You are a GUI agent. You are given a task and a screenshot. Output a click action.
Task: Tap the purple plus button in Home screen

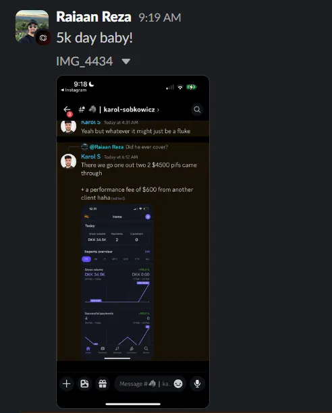tap(148, 217)
